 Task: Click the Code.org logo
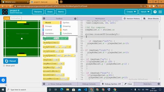point(5,12)
